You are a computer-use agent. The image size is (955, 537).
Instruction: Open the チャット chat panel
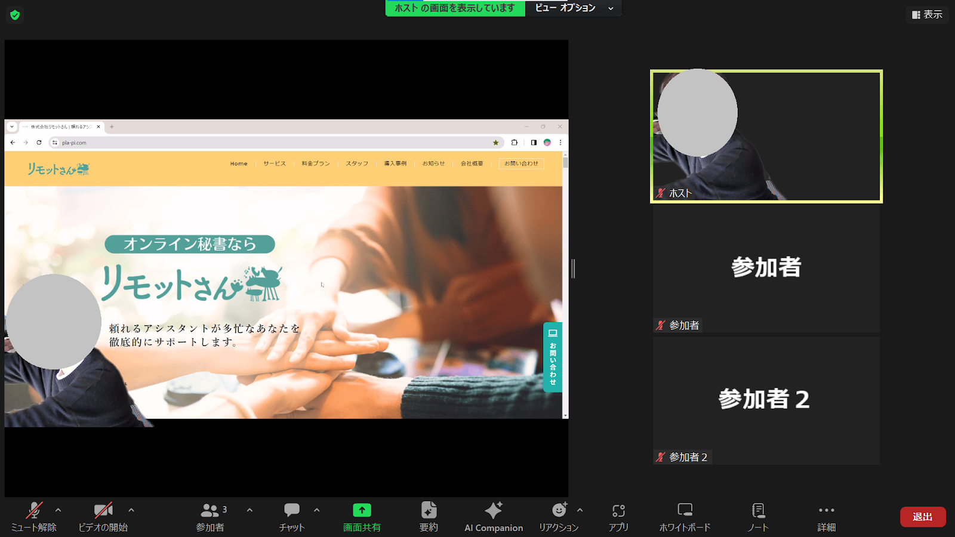point(292,517)
